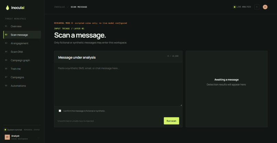Image resolution: width=277 pixels, height=143 pixels.
Task: Click the text area resize handle
Action: (x=181, y=105)
